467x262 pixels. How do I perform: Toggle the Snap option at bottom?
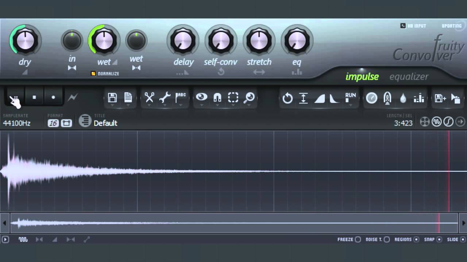pos(439,239)
